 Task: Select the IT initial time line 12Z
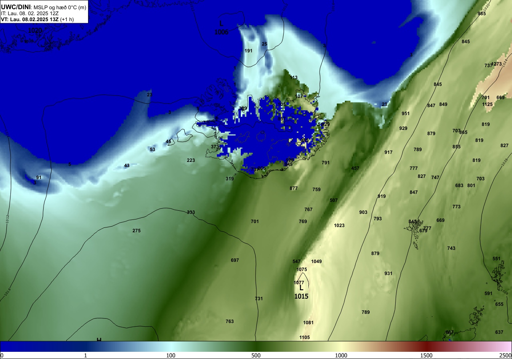tap(29, 13)
